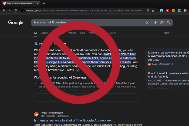189x126 pixels.
Task: Select the Images results tab
Action: pos(72,33)
